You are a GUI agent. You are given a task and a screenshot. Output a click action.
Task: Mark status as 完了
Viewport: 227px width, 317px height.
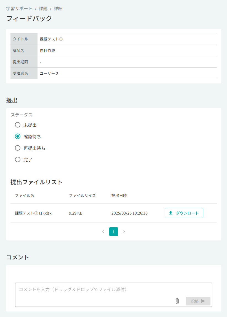pyautogui.click(x=18, y=159)
